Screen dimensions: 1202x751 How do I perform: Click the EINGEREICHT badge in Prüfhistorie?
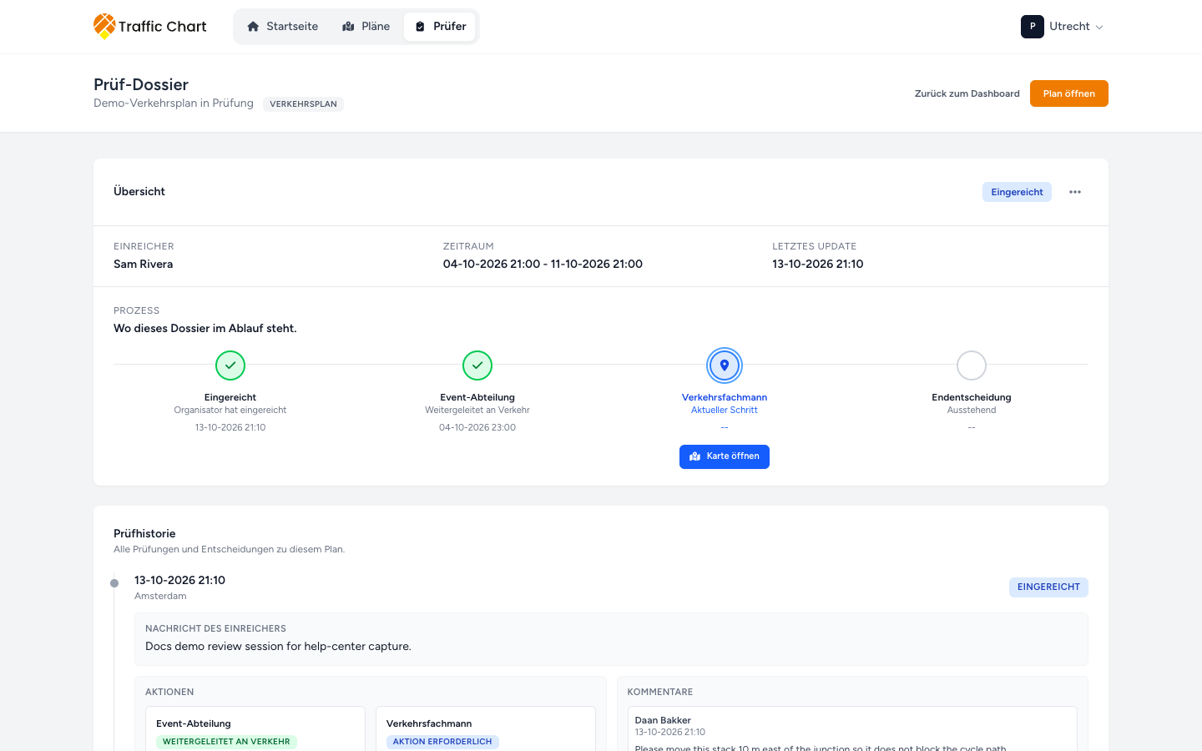pyautogui.click(x=1048, y=587)
